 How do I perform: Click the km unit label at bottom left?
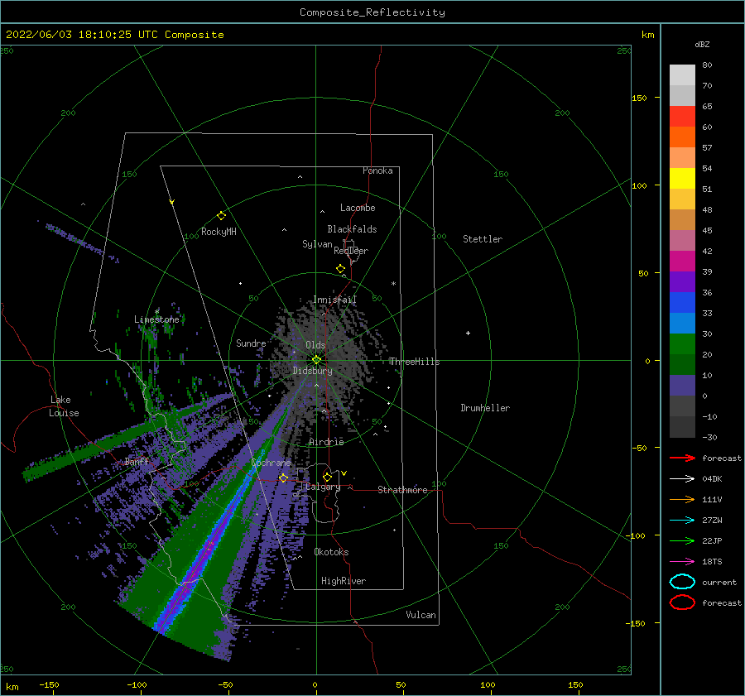click(12, 687)
